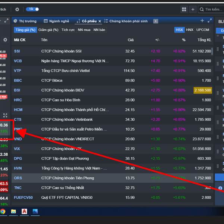This screenshot has width=224, height=224.
Task: Choose UPCOM exchange
Action: coord(203,30)
